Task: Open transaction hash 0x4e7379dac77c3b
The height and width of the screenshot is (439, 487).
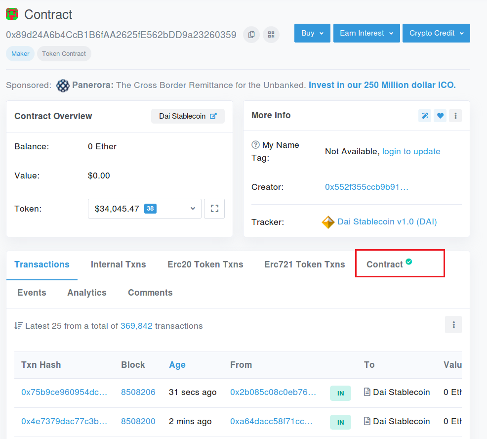Action: click(x=64, y=421)
